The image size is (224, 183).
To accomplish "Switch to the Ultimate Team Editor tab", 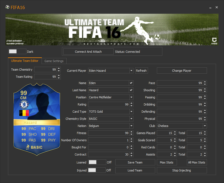I will (x=25, y=61).
